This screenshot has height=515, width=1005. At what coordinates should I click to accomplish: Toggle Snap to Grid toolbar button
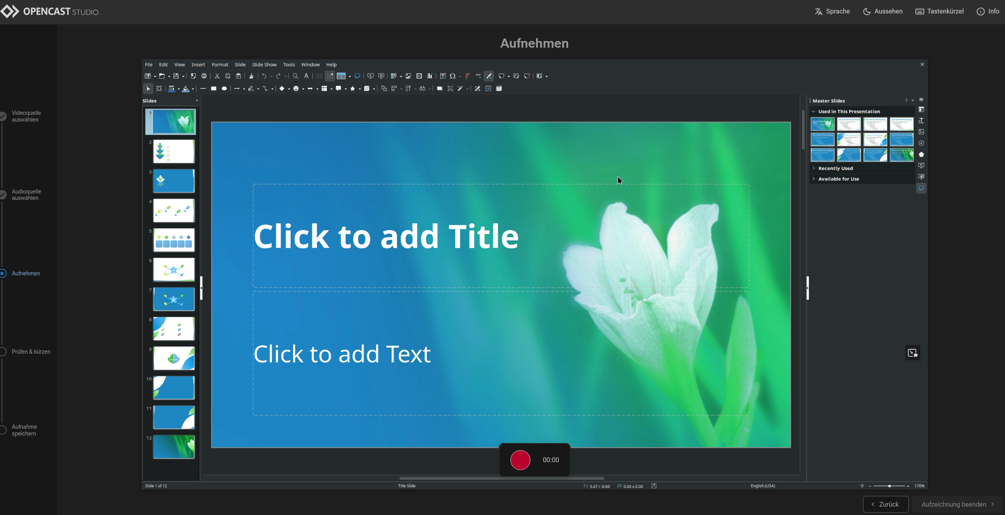(x=330, y=76)
